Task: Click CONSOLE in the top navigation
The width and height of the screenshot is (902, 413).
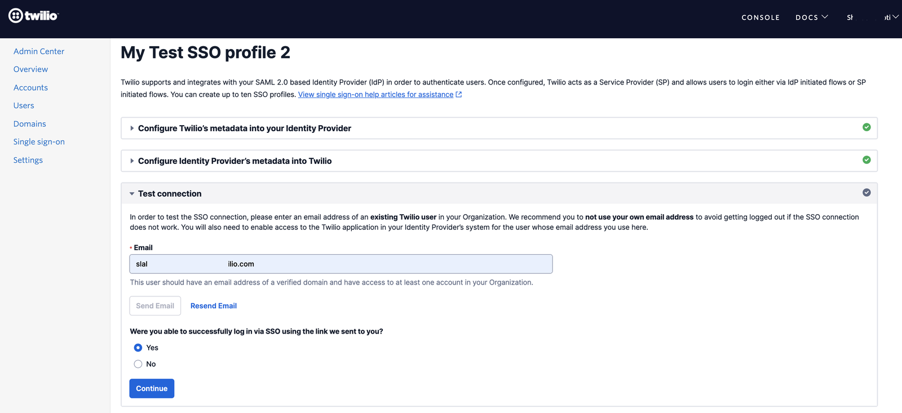Action: (x=760, y=17)
